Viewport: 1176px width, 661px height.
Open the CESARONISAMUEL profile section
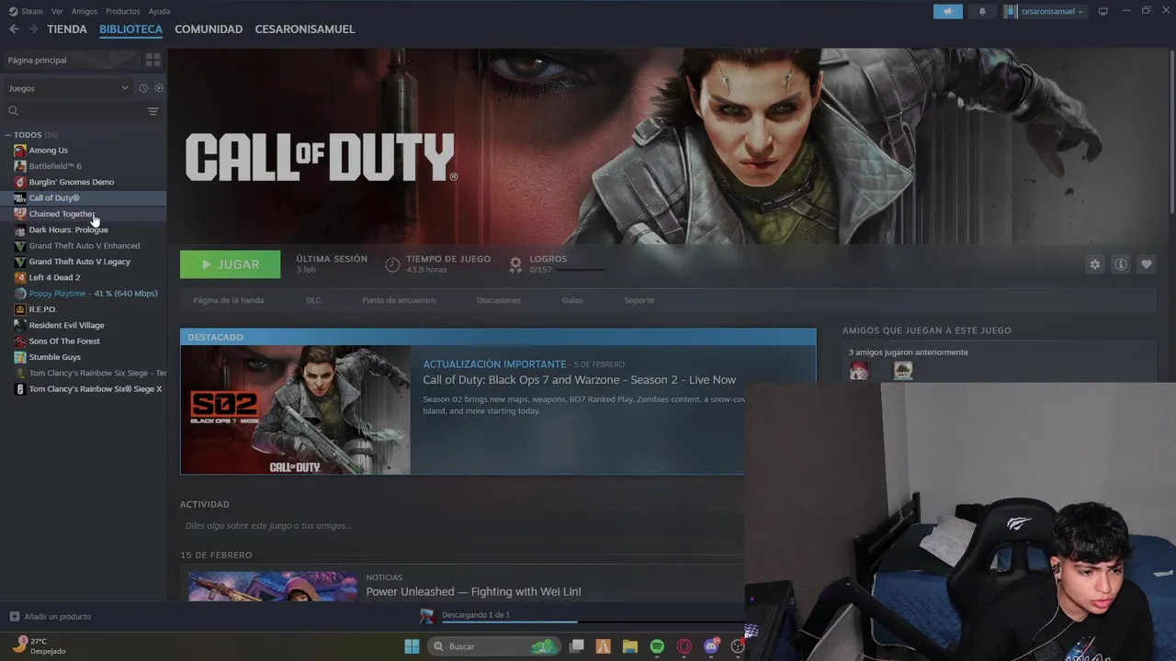click(305, 29)
